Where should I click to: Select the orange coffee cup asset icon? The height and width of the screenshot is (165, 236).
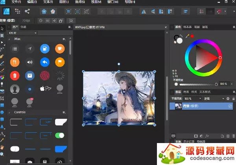pos(59,49)
